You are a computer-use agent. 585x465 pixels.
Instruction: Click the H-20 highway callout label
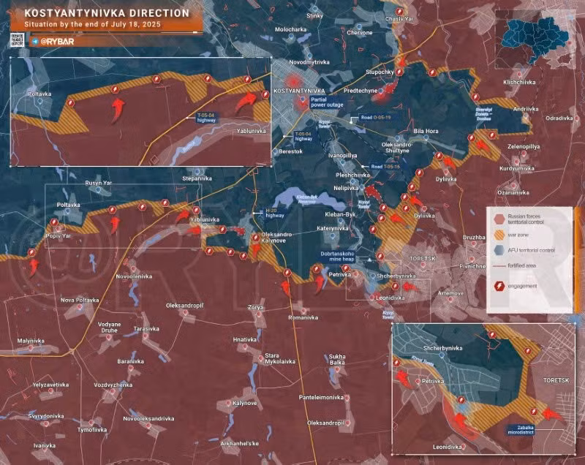point(275,213)
